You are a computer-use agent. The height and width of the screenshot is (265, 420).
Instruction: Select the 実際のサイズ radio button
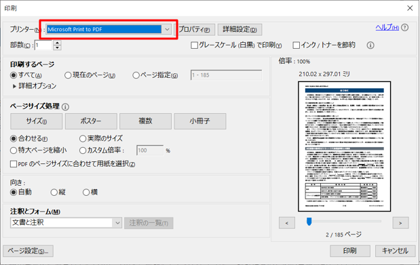(83, 139)
